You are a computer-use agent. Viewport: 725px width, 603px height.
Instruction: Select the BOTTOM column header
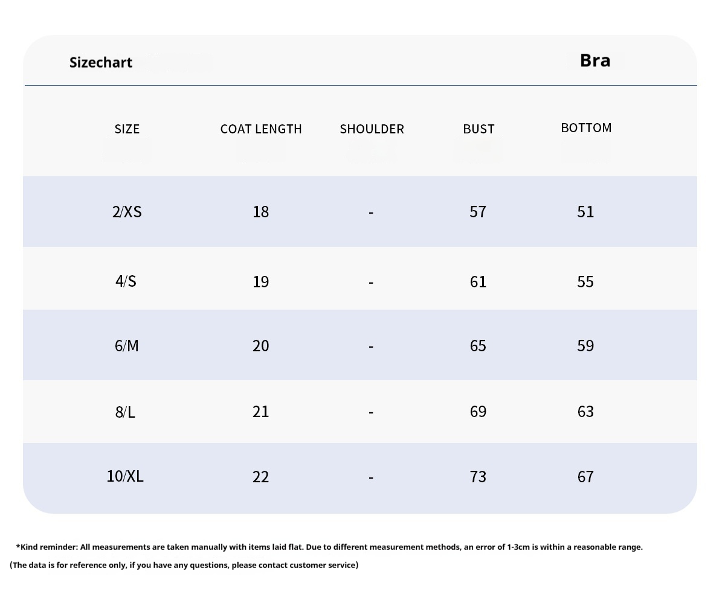click(x=586, y=127)
